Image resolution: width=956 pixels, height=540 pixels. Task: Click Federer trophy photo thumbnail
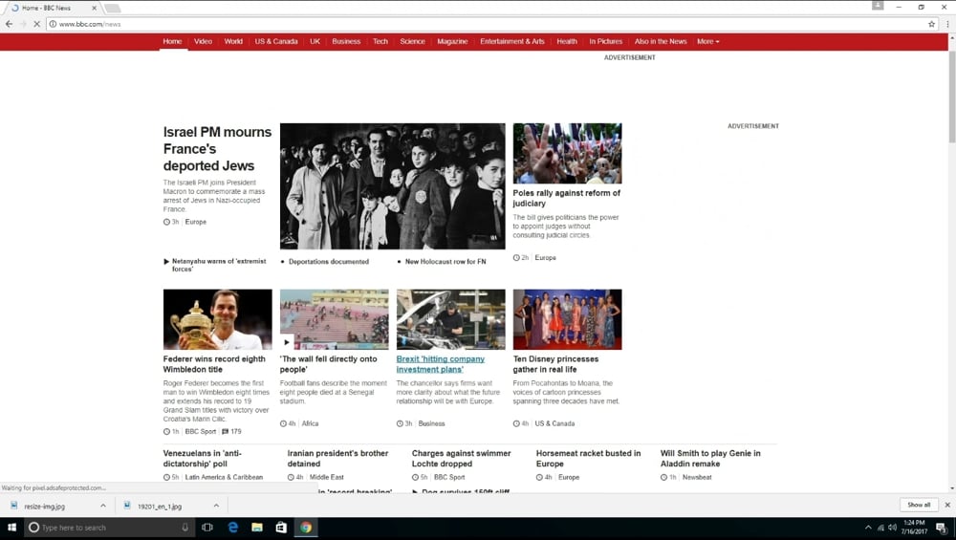click(x=218, y=319)
